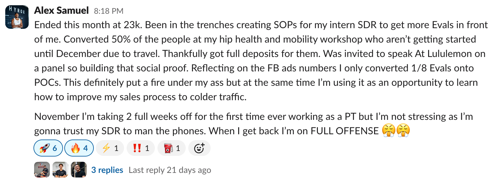Open the add reaction emoji picker

pos(199,148)
